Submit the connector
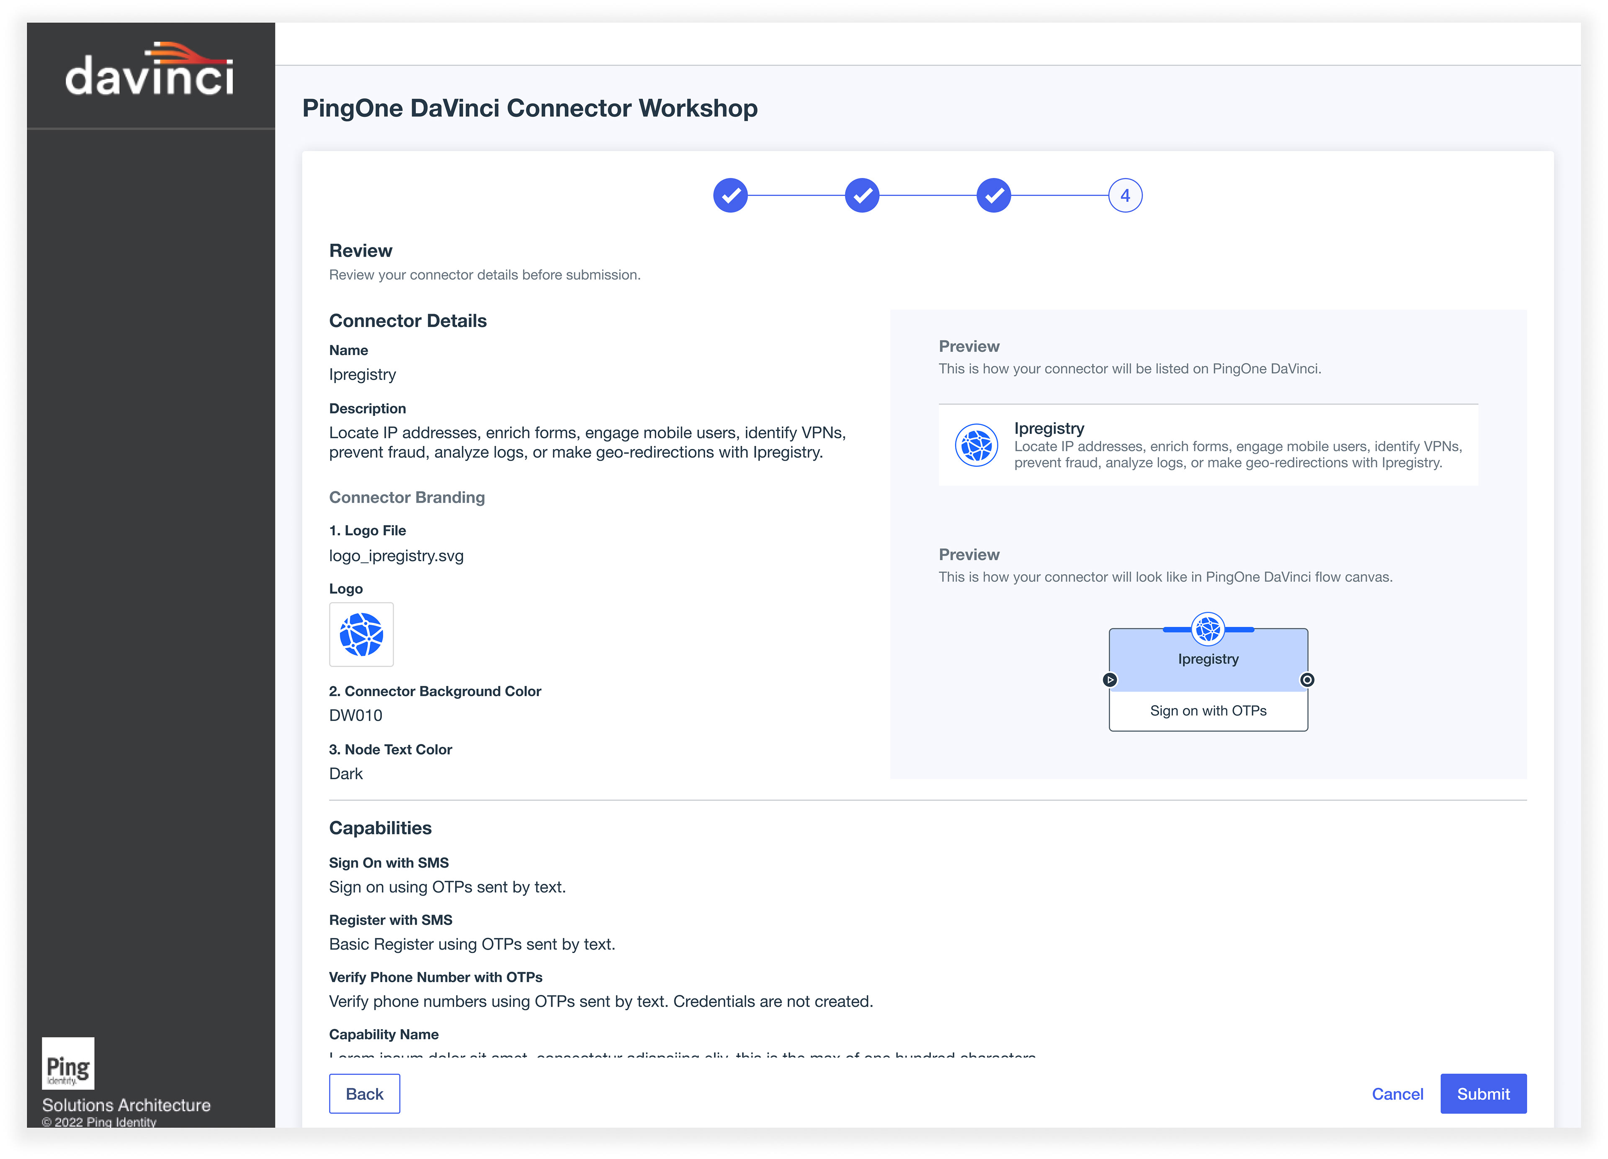The image size is (1608, 1159). pyautogui.click(x=1483, y=1093)
